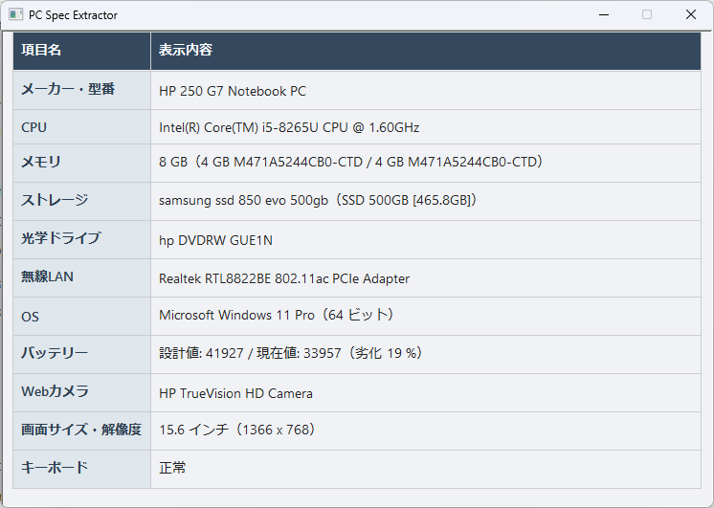Screen dimensions: 714x508
Task: Select the Microsoft Windows 11 Pro value
Action: pos(278,315)
